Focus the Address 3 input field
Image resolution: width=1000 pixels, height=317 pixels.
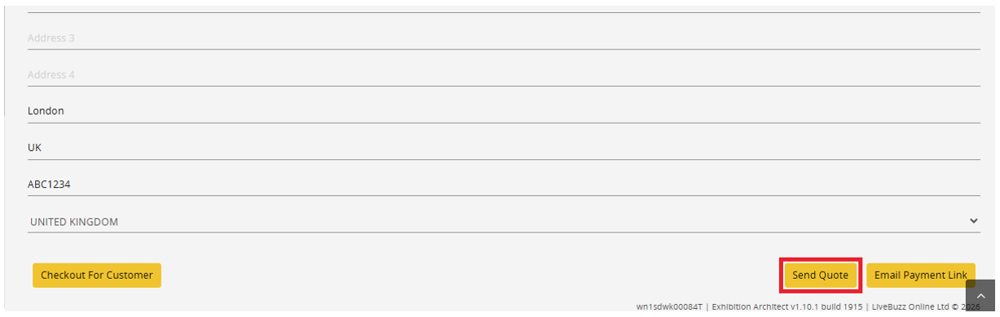(x=504, y=37)
